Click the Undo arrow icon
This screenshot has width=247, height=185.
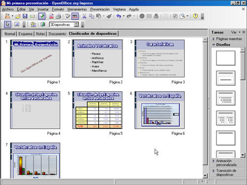[119, 16]
